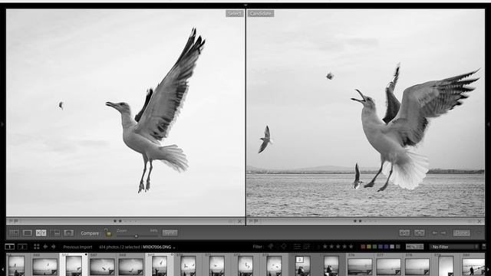Filter by blue color label
The height and width of the screenshot is (276, 491).
pyautogui.click(x=381, y=247)
